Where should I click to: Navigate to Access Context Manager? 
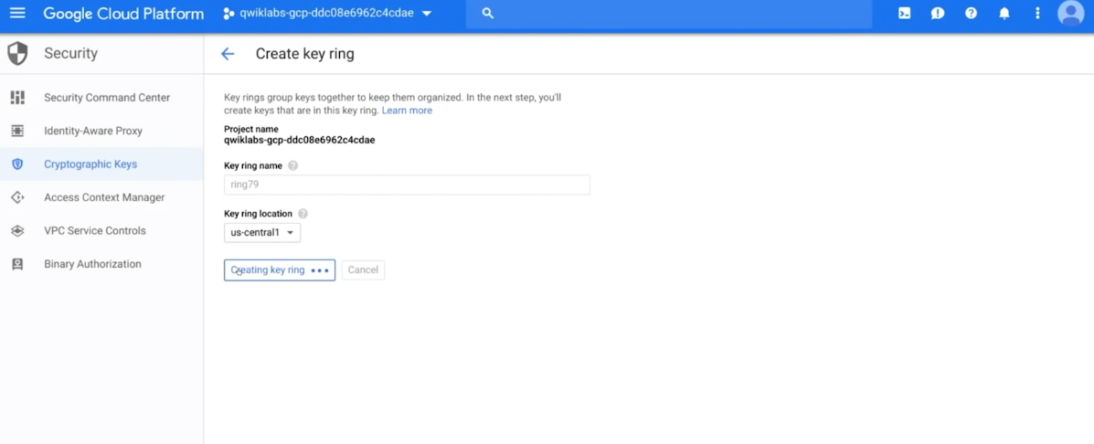coord(104,197)
